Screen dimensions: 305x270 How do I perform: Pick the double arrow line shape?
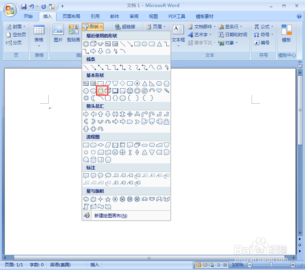[x=101, y=67]
